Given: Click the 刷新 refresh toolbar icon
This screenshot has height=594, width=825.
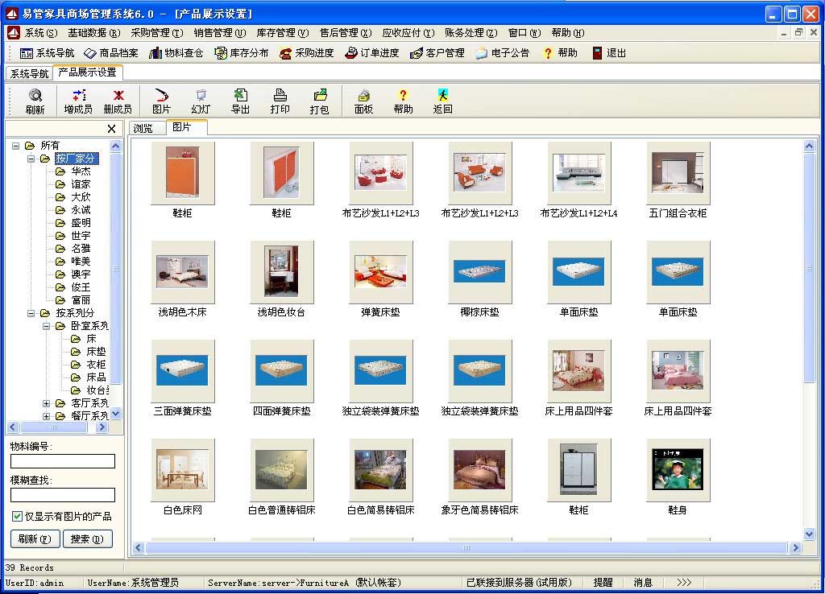Looking at the screenshot, I should [35, 101].
